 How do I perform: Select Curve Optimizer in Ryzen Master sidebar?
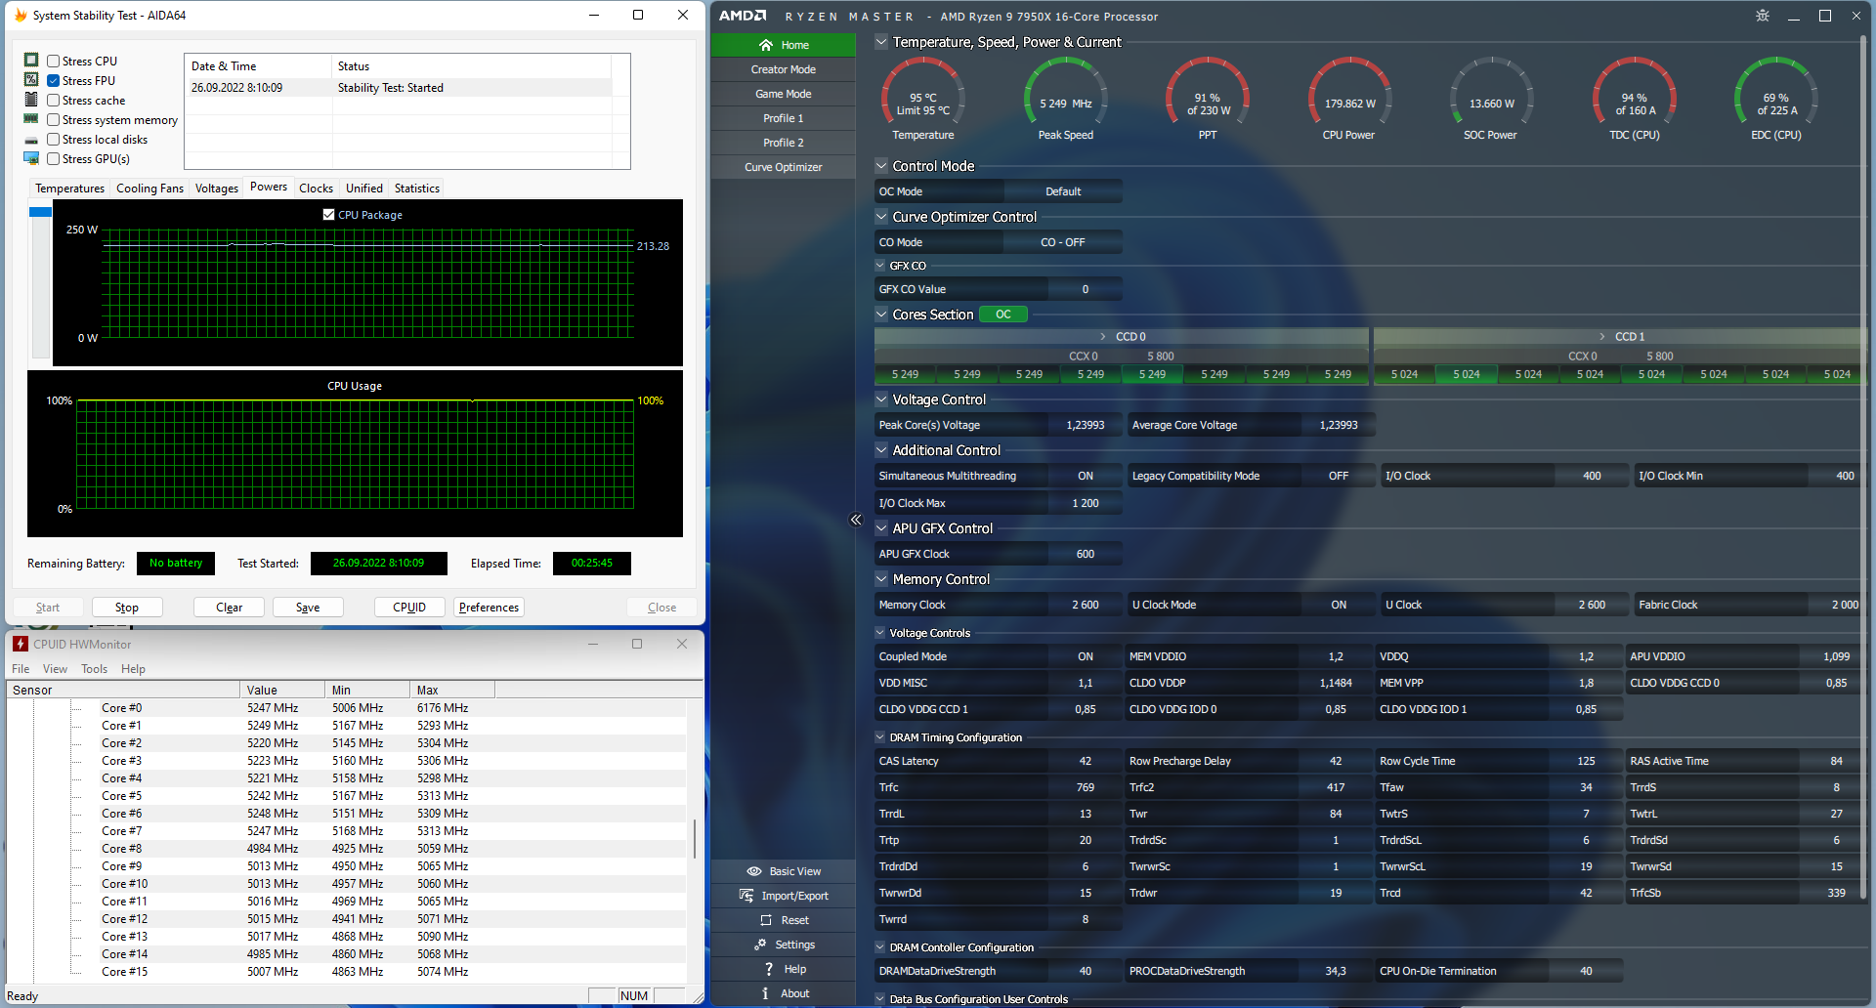pos(784,167)
